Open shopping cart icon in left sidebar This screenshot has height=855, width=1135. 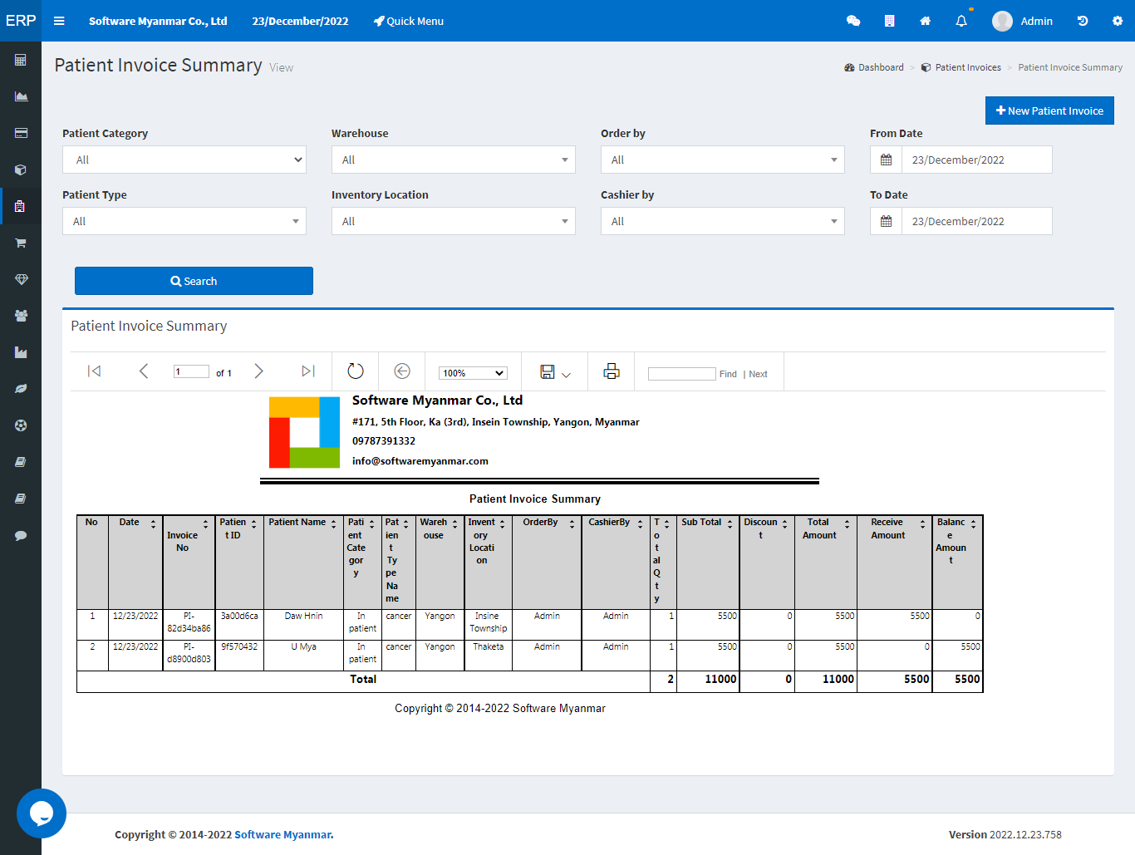(21, 243)
